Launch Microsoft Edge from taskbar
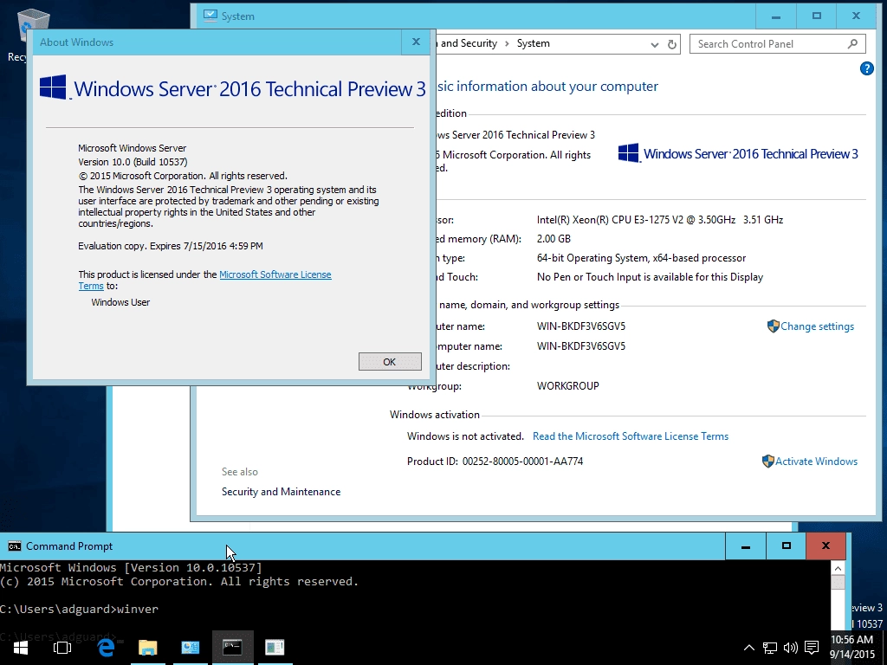Screen dimensions: 887x665 [106, 648]
